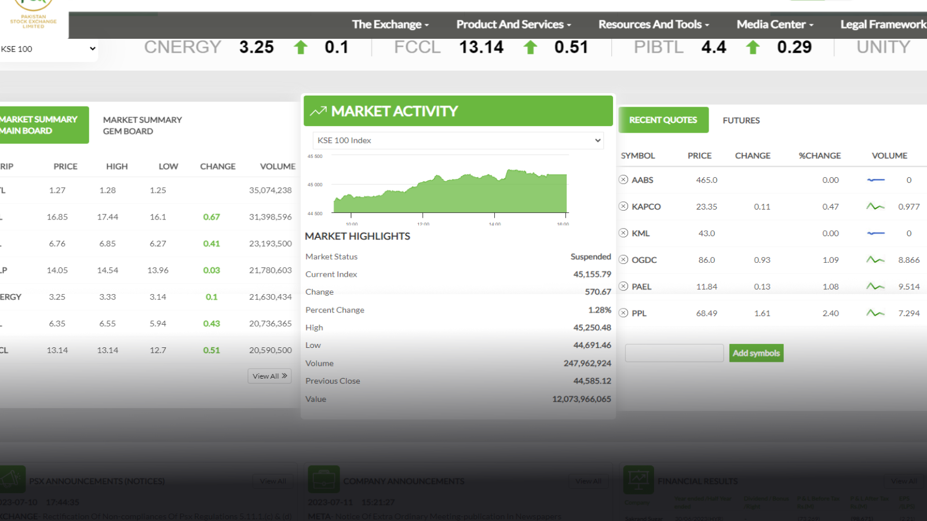Open the KSE 100 index selector
This screenshot has height=521, width=927.
48,49
